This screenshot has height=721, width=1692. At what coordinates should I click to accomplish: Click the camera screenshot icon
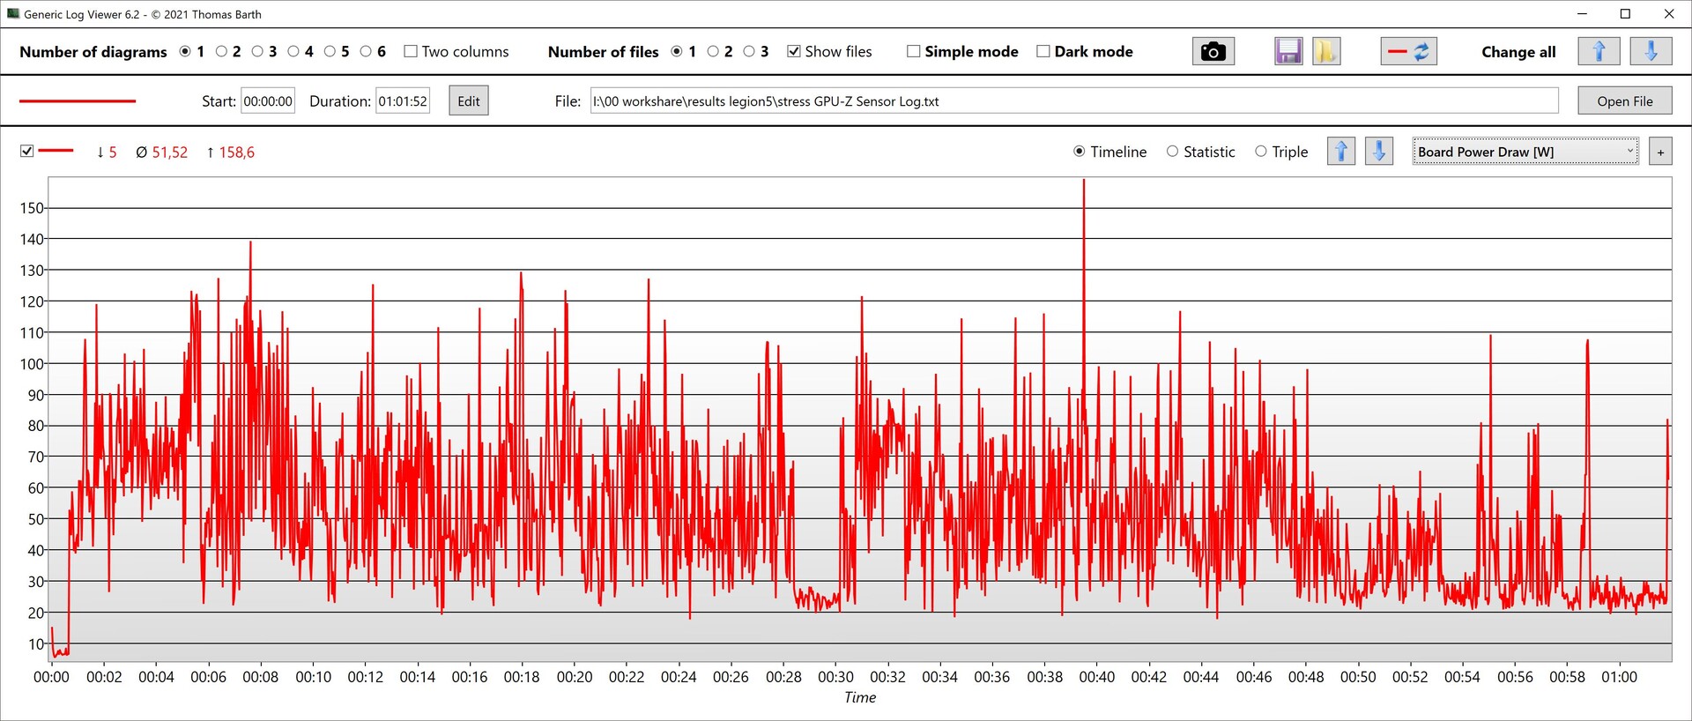pos(1213,52)
